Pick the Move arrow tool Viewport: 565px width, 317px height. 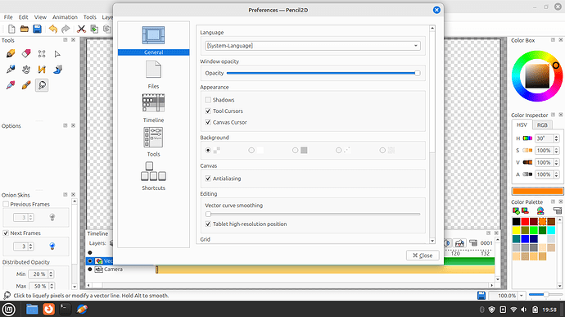(57, 54)
